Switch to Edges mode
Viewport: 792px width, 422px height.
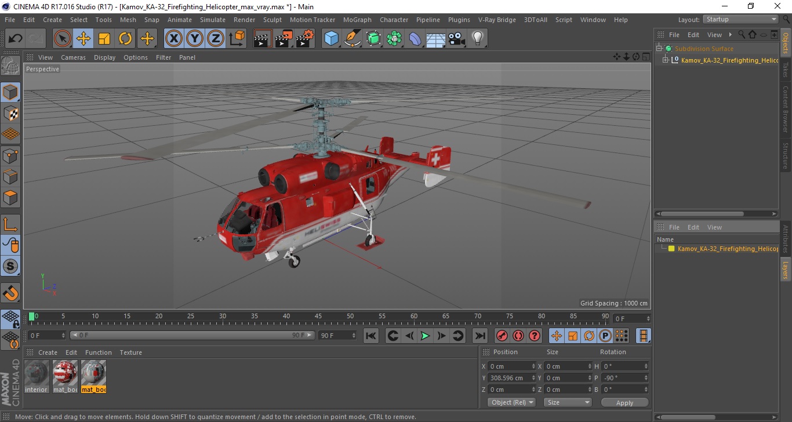click(10, 176)
